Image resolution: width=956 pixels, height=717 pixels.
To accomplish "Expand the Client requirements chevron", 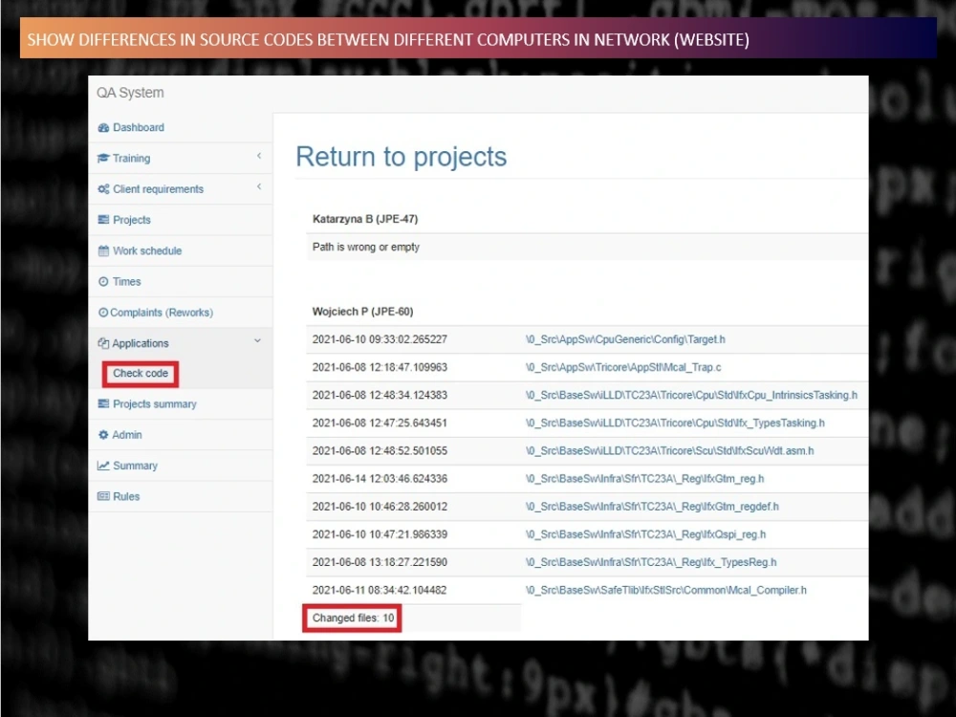I will (x=259, y=186).
